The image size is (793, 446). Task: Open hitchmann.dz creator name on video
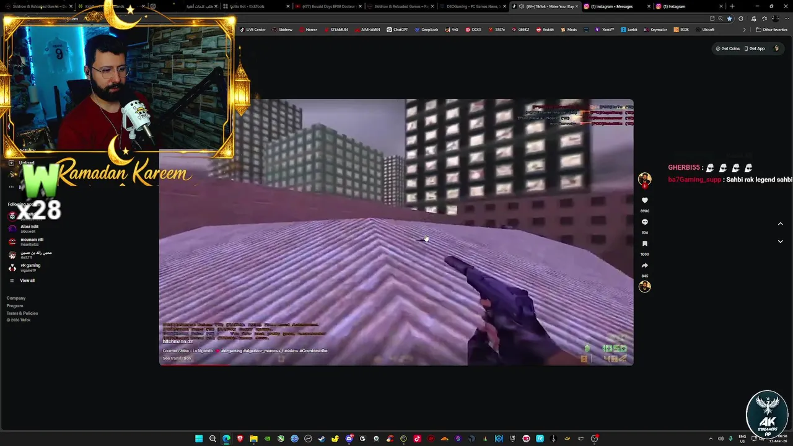[x=178, y=341]
